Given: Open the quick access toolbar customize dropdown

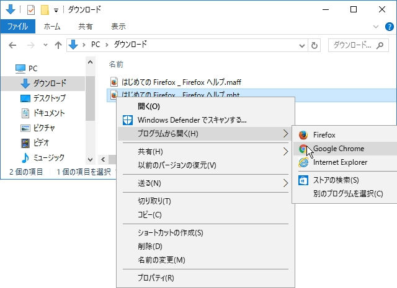Looking at the screenshot, I should click(56, 11).
